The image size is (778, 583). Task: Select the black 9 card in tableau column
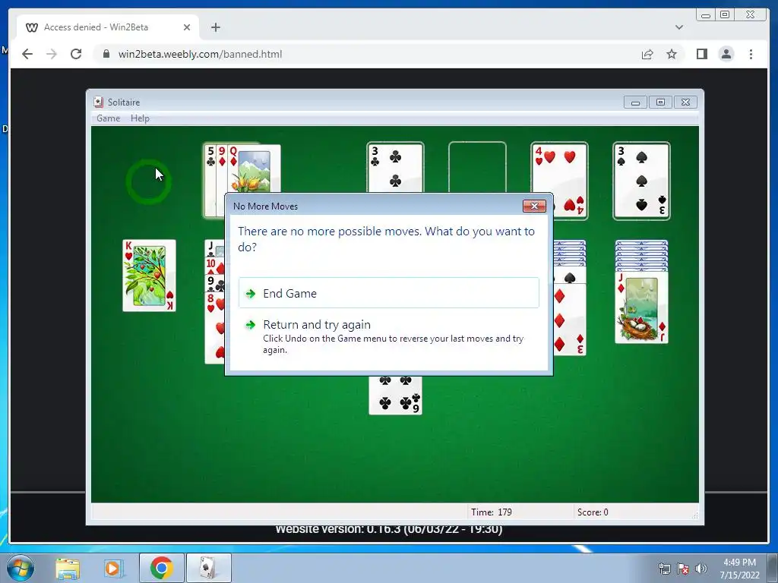214,283
